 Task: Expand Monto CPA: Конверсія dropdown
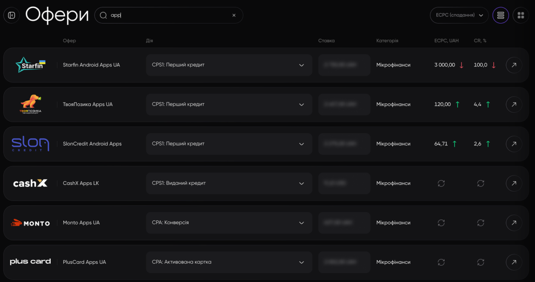pos(229,222)
